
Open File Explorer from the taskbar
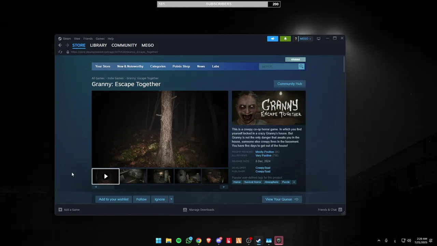point(169,241)
